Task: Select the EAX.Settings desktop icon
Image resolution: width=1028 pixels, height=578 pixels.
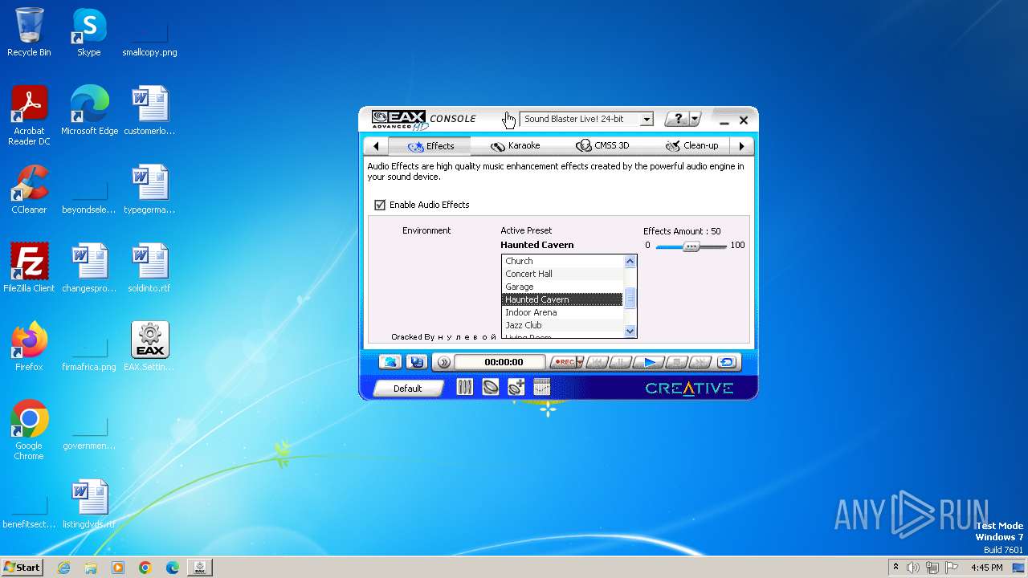Action: [x=149, y=346]
